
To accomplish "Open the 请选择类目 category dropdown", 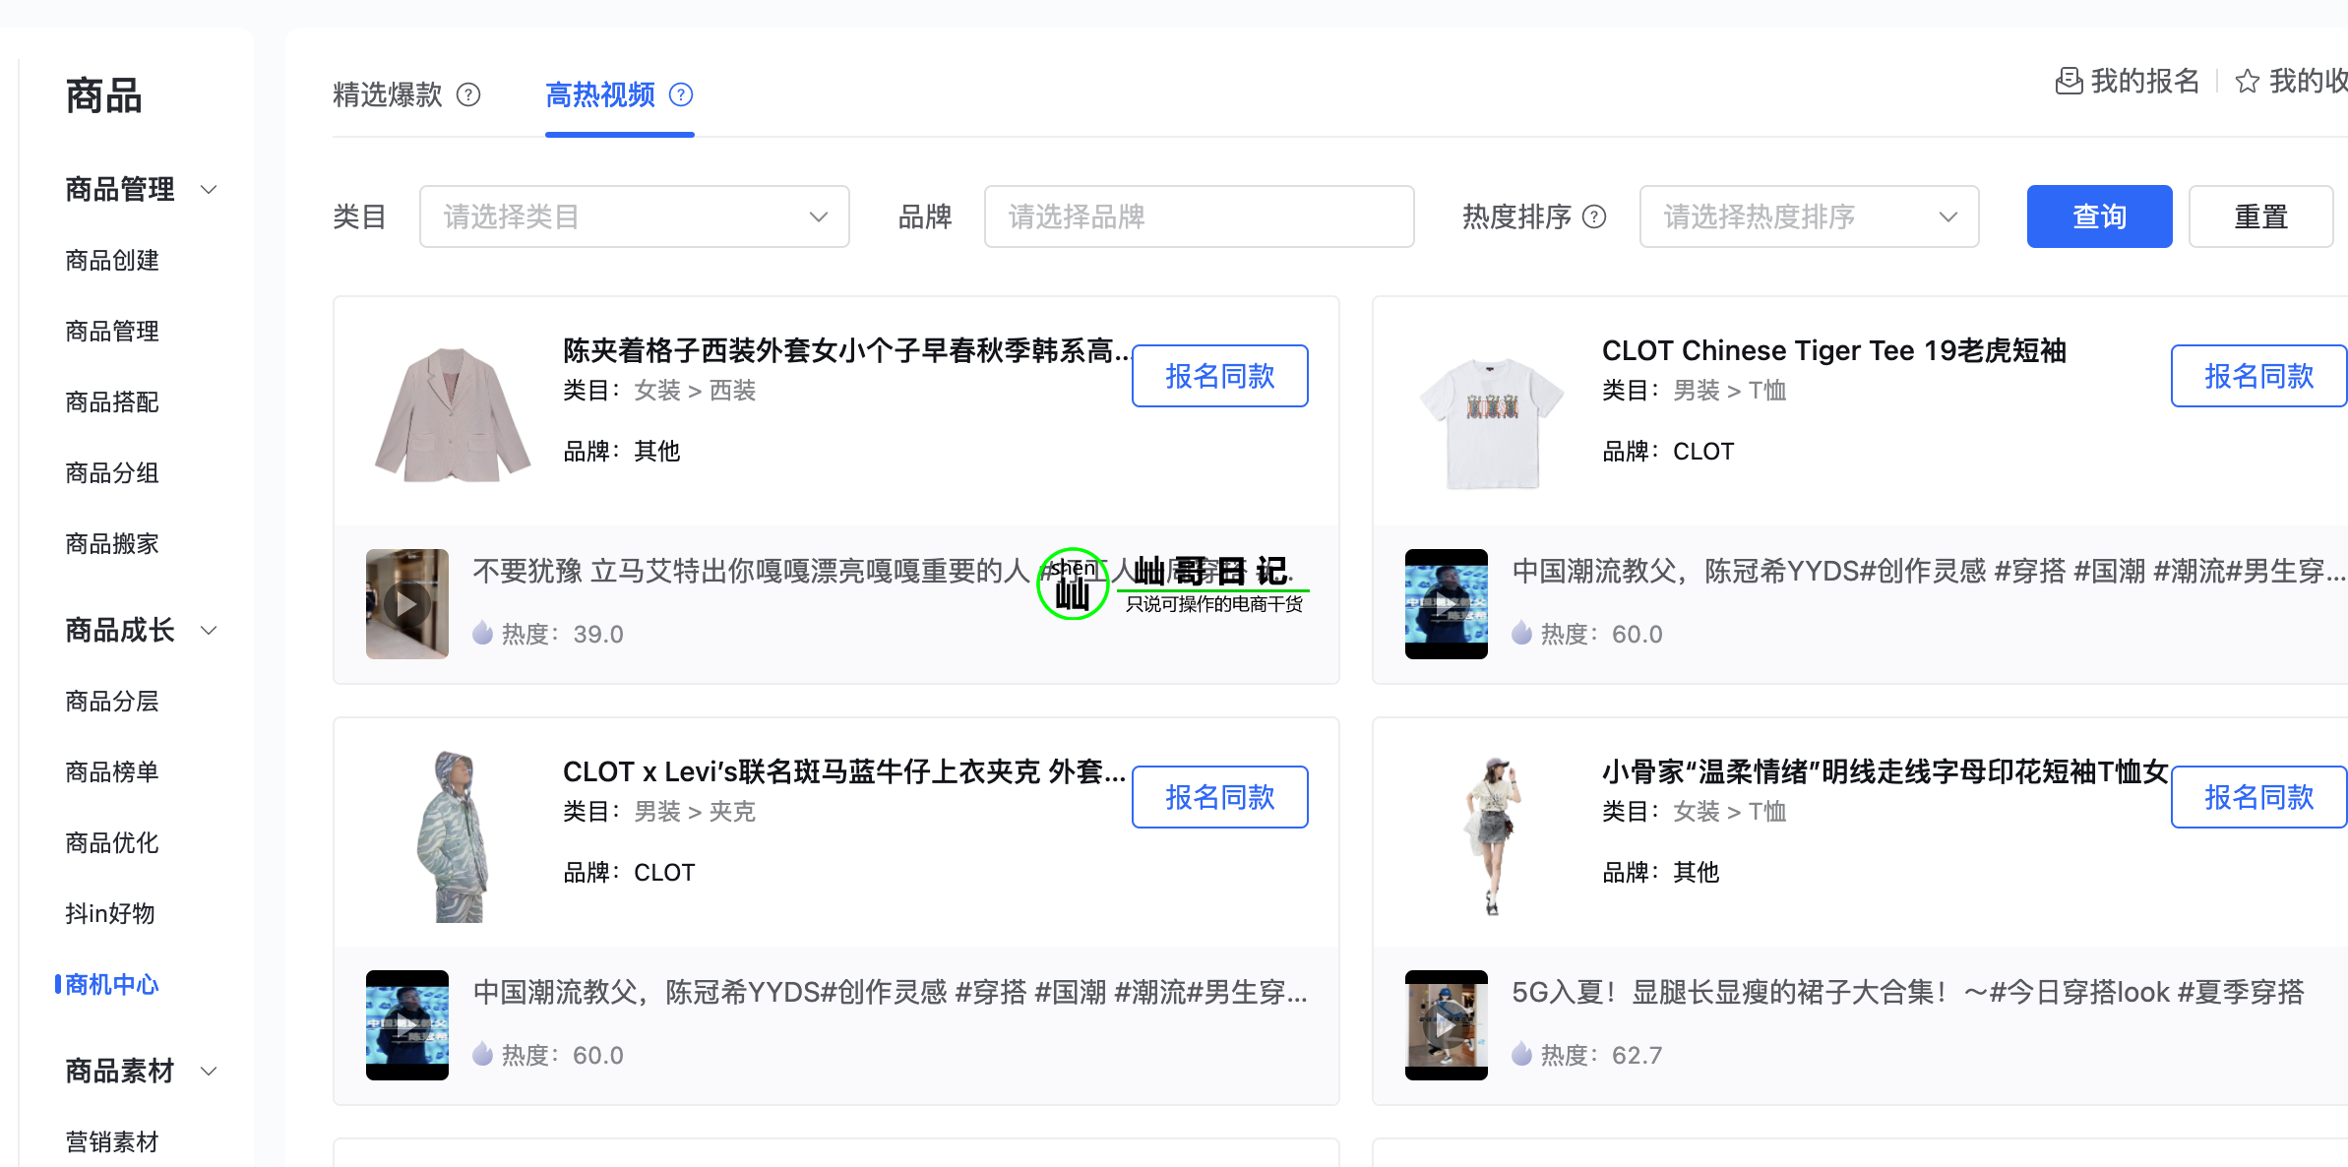I will point(635,216).
